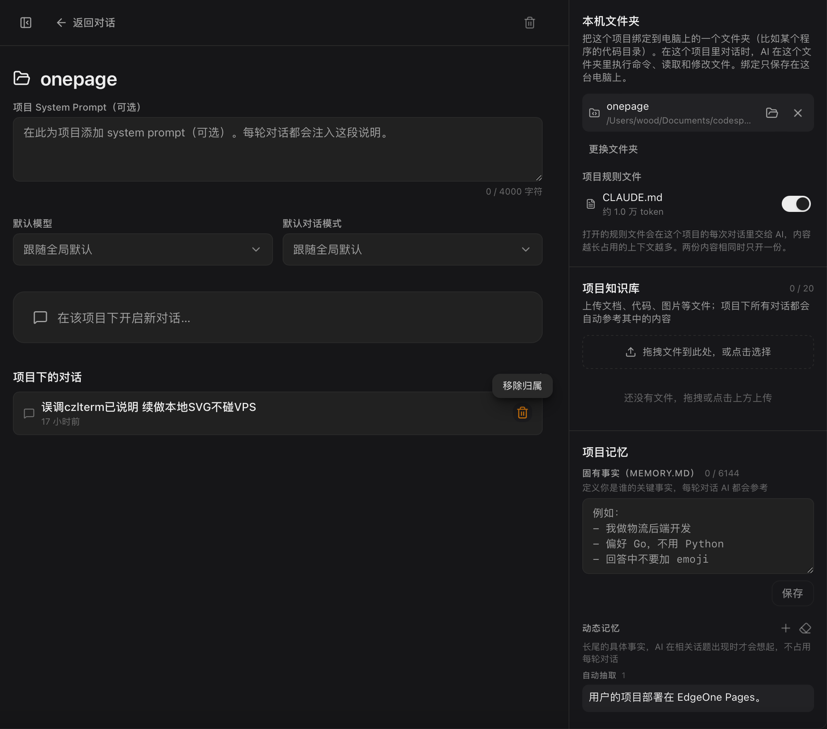Click 约 1.0 万 token text
Screen dimensions: 827x729
coord(633,212)
